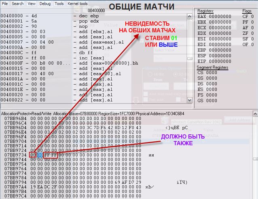Toggle the AF flag value
This screenshot has width=258, height=199.
(x=252, y=28)
